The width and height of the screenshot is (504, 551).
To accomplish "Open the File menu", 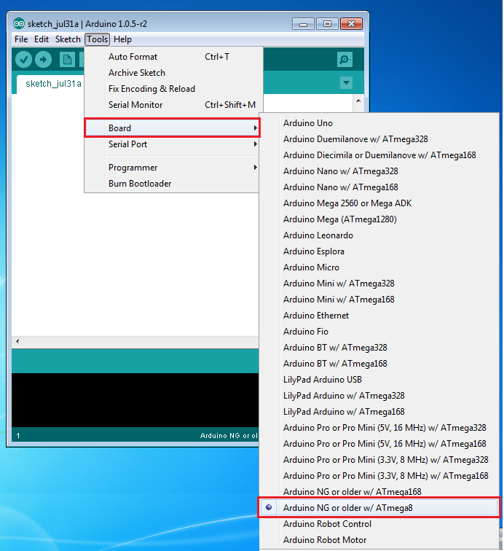I will 21,39.
